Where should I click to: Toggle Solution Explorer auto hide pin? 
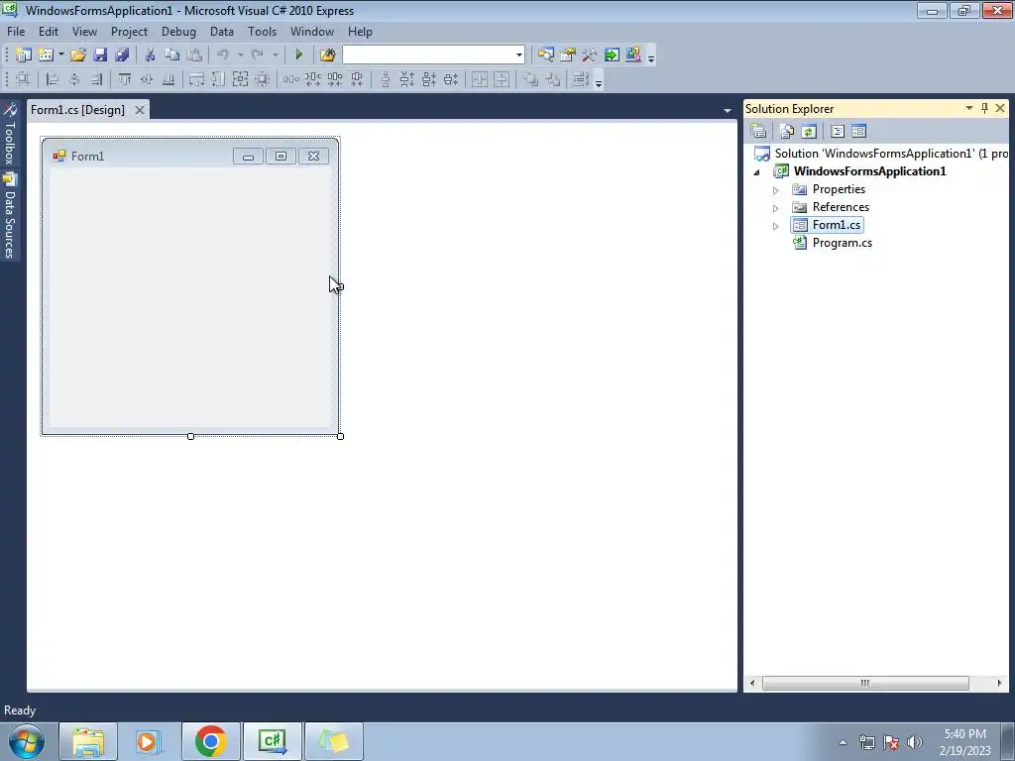[x=984, y=108]
